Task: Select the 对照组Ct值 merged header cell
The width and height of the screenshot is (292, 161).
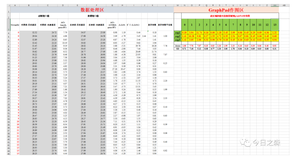Action: click(x=43, y=17)
